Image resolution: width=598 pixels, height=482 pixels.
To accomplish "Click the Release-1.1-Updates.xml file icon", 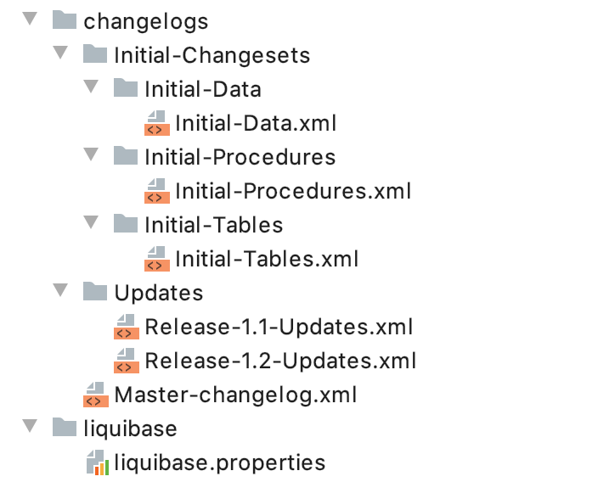I will coord(127,327).
